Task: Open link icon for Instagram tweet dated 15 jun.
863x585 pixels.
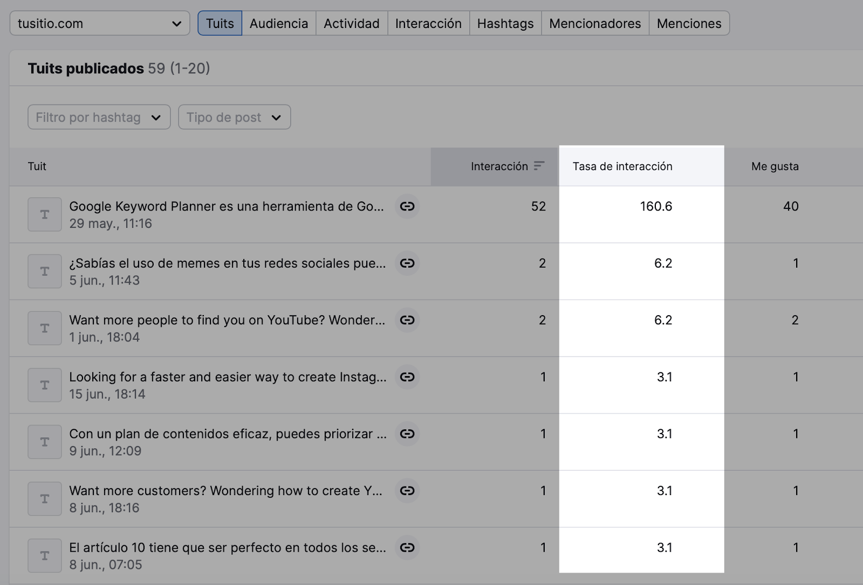Action: pos(407,377)
